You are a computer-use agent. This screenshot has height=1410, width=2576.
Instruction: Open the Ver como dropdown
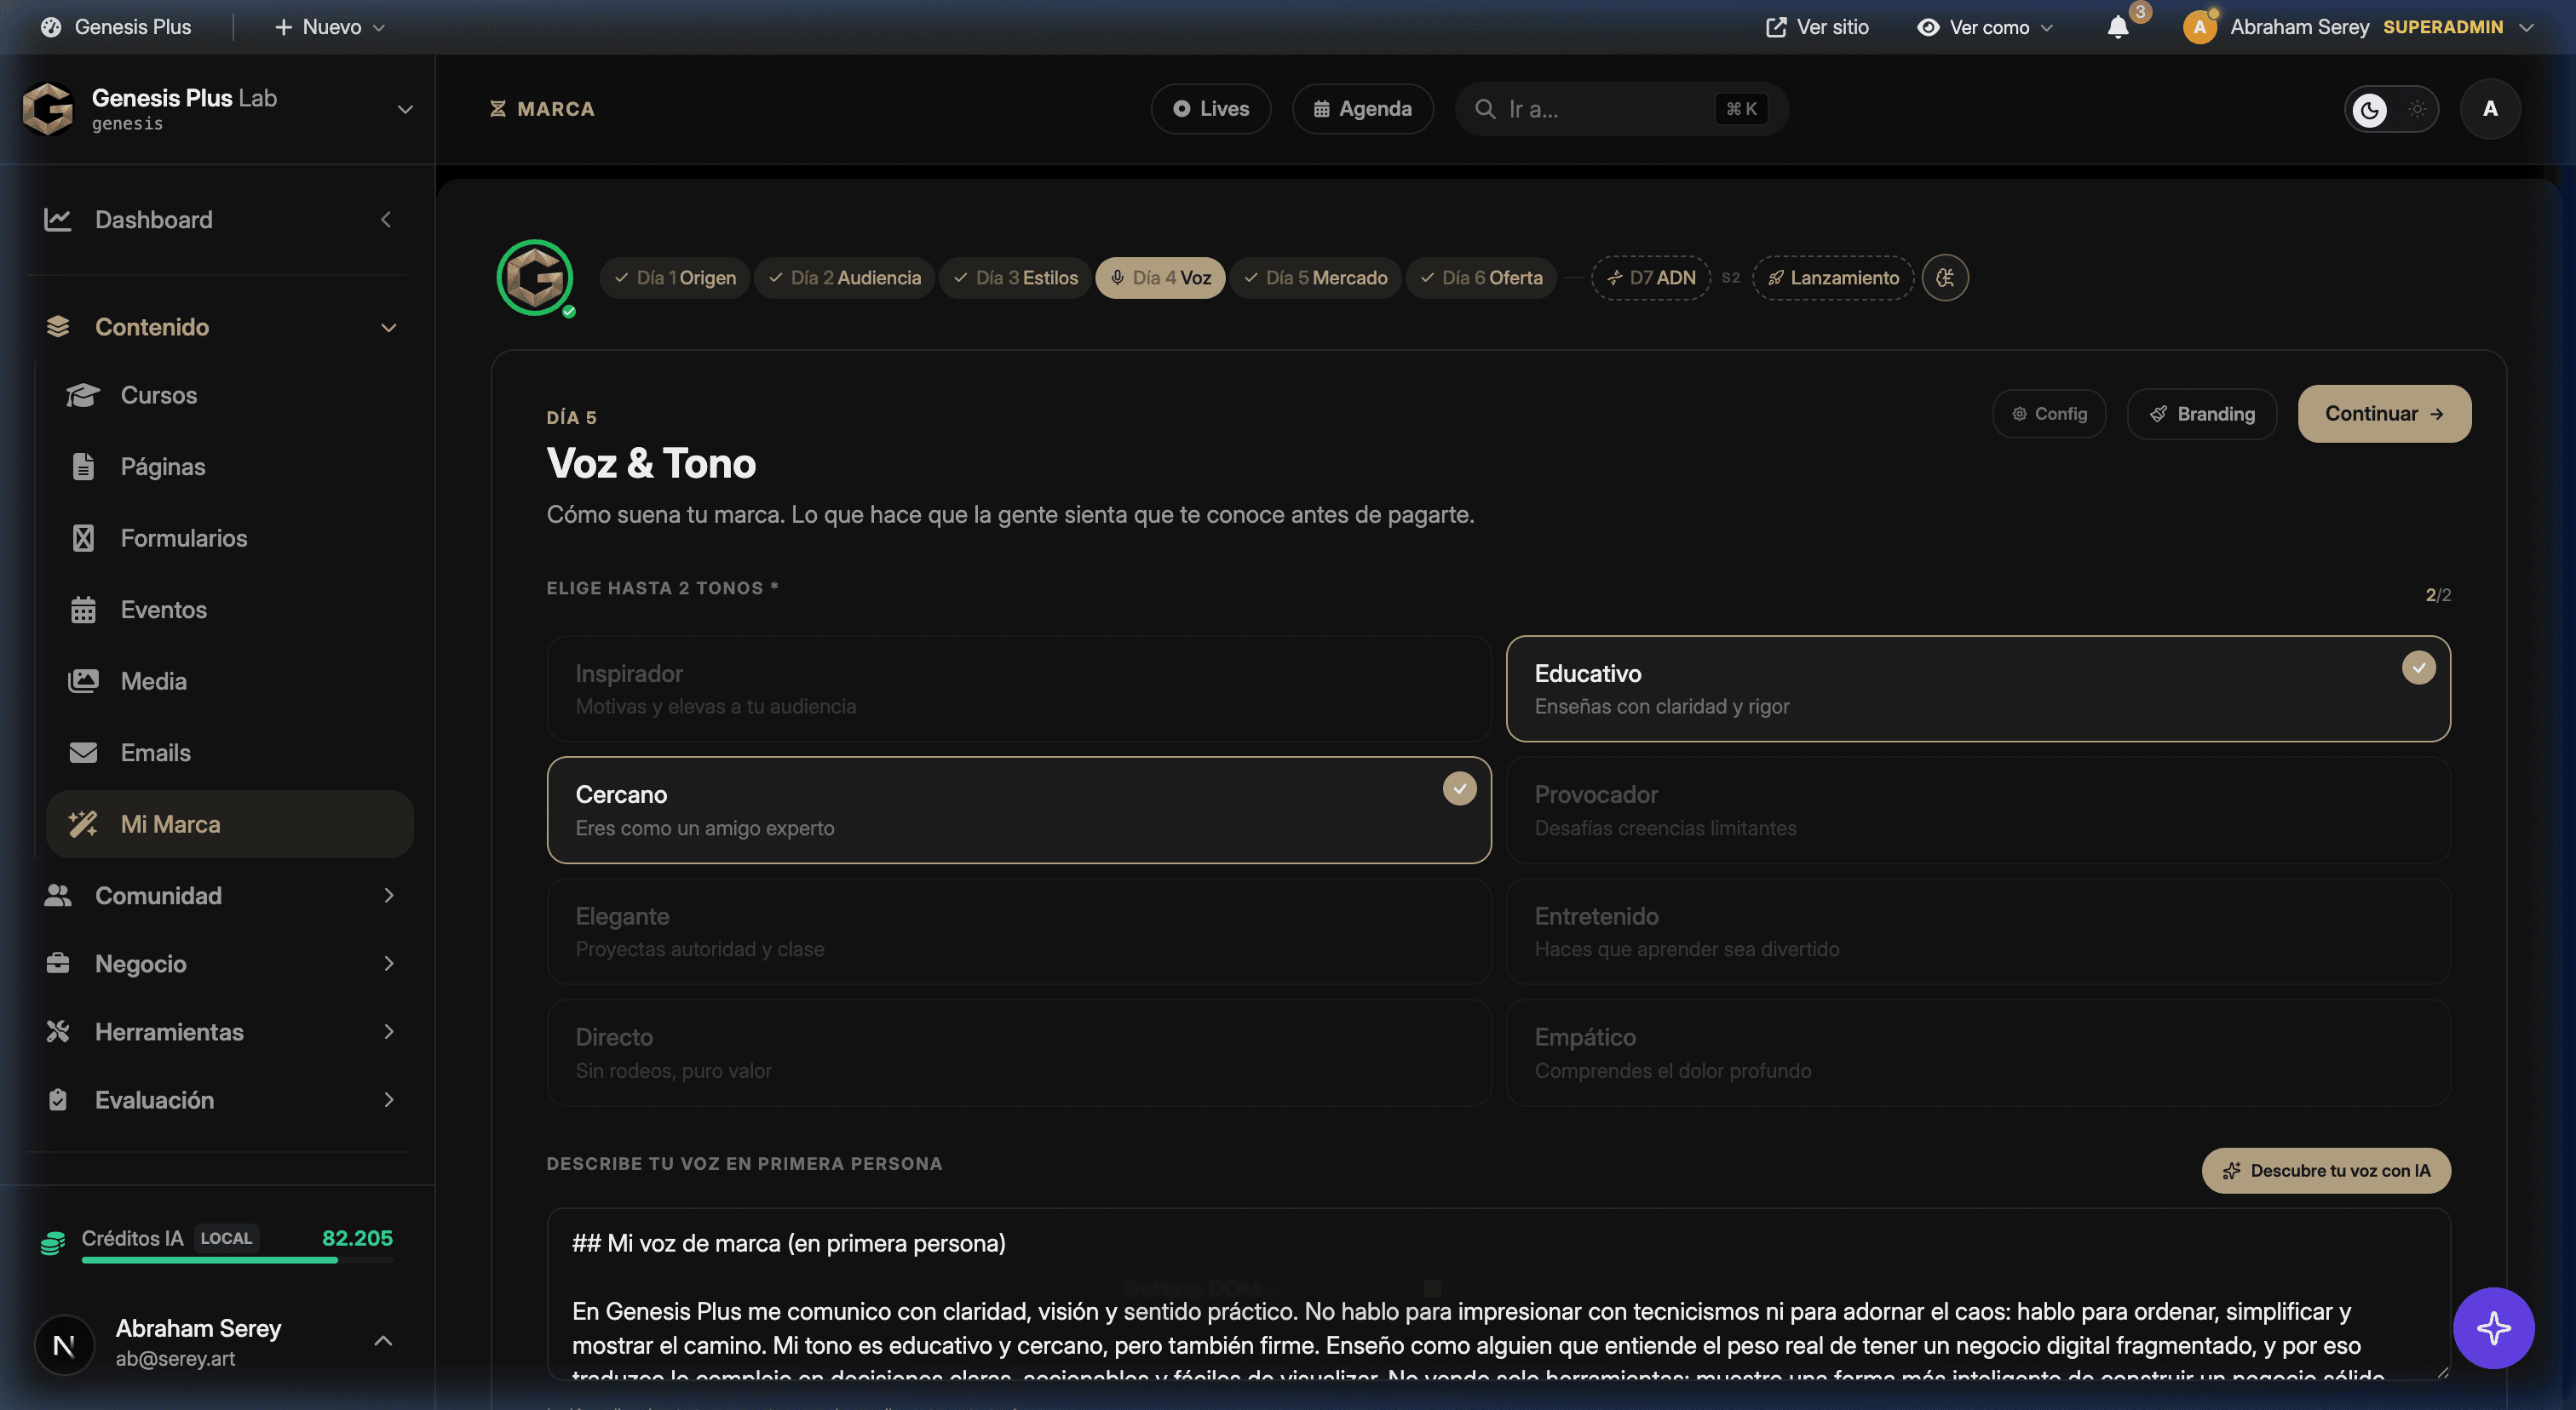1985,27
